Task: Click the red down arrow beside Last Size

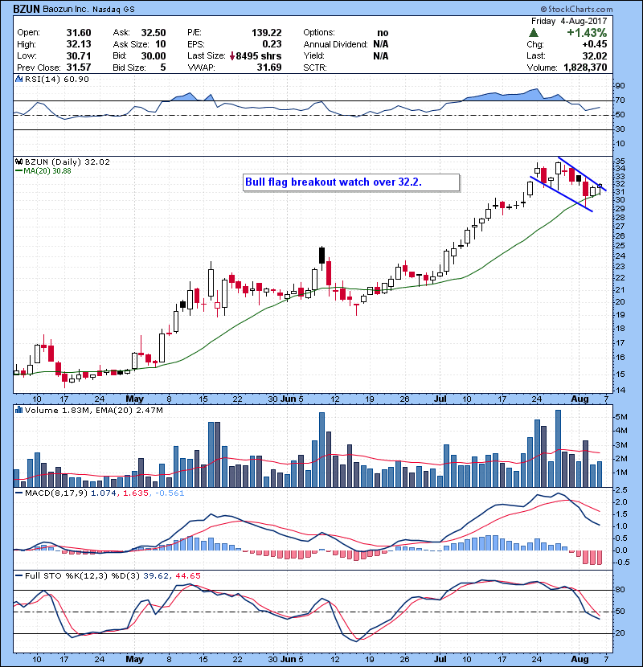Action: coord(232,56)
